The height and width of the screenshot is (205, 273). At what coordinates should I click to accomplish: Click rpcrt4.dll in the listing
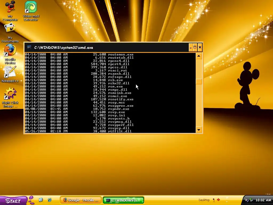pos(119,64)
